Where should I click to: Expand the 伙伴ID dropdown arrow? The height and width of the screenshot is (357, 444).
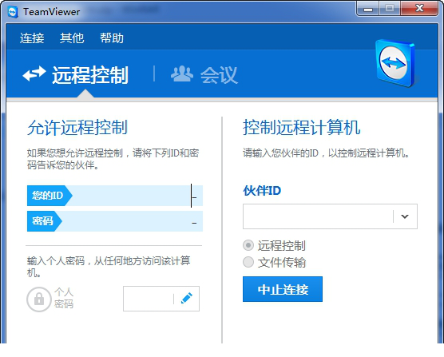[405, 216]
